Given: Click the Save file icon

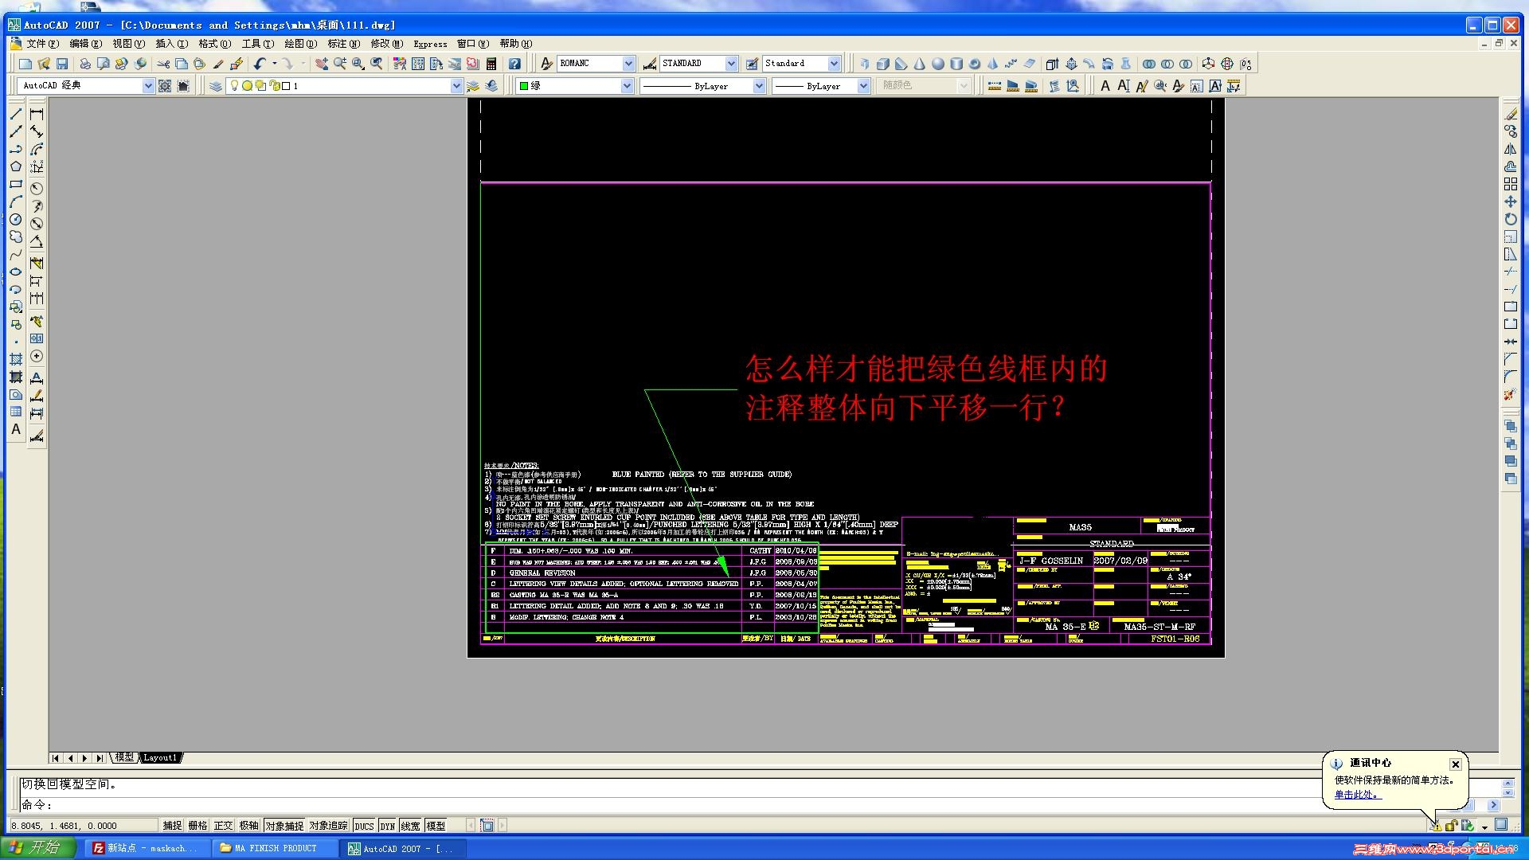Looking at the screenshot, I should tap(62, 64).
